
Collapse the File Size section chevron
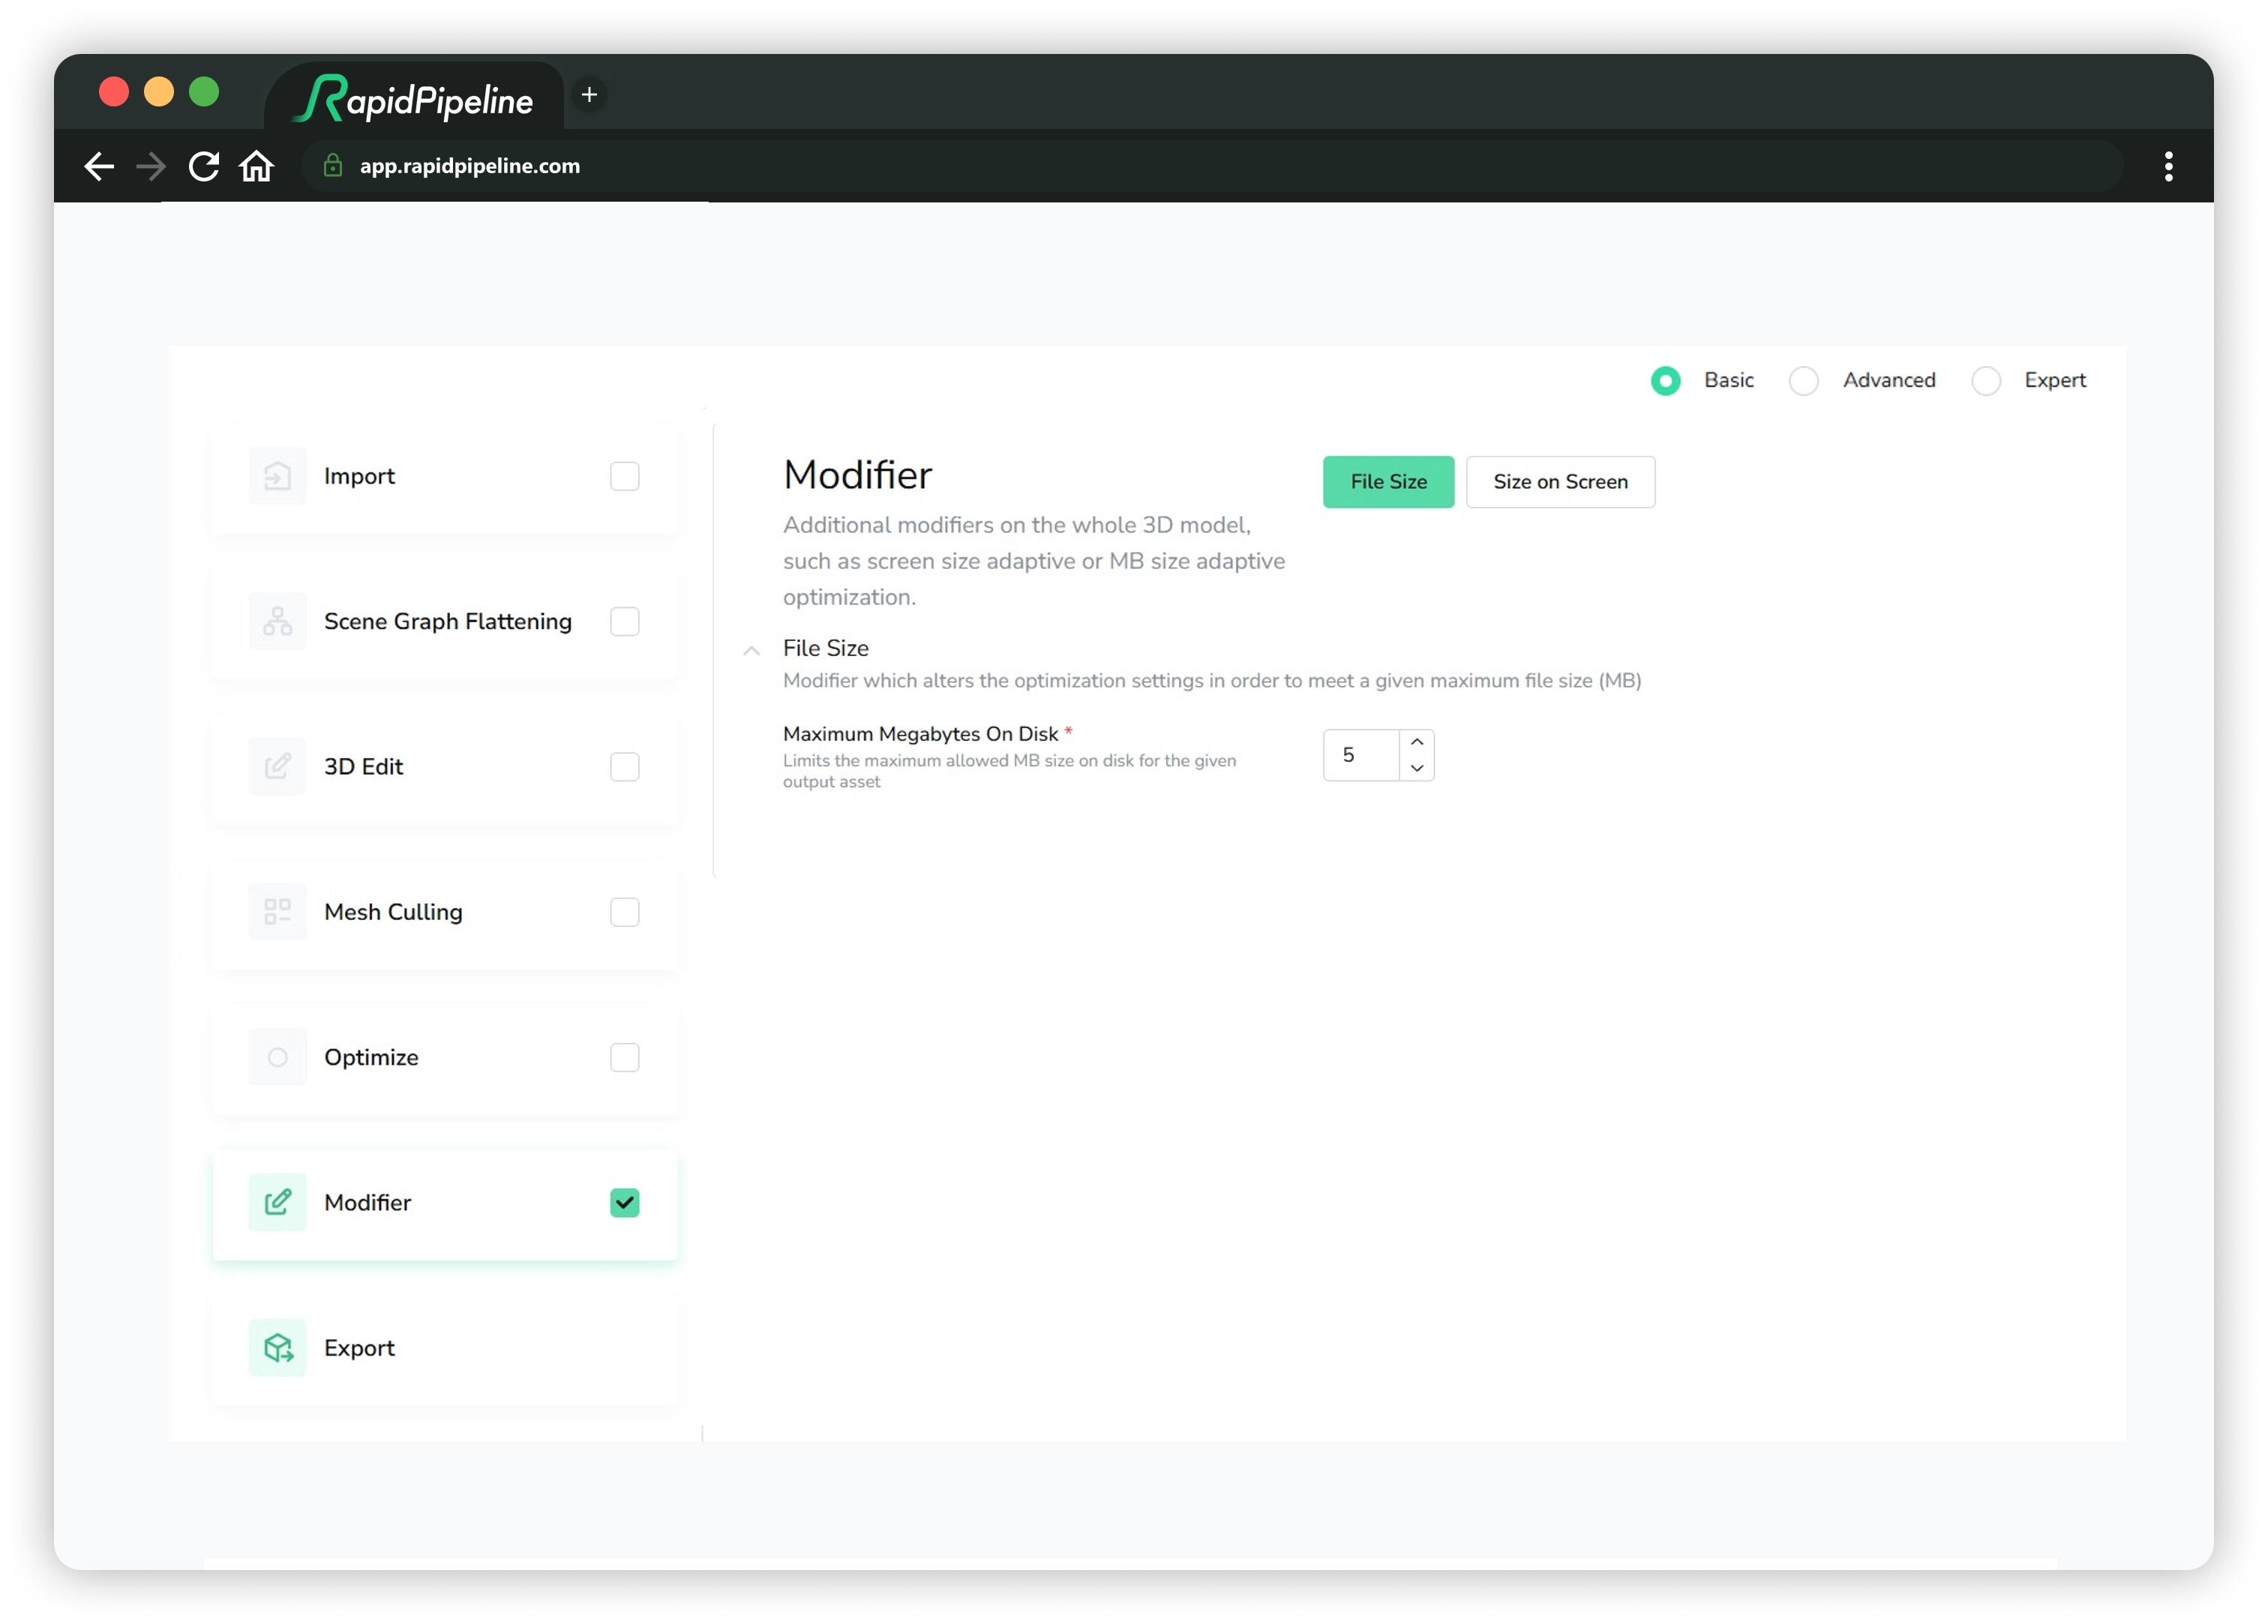tap(751, 651)
